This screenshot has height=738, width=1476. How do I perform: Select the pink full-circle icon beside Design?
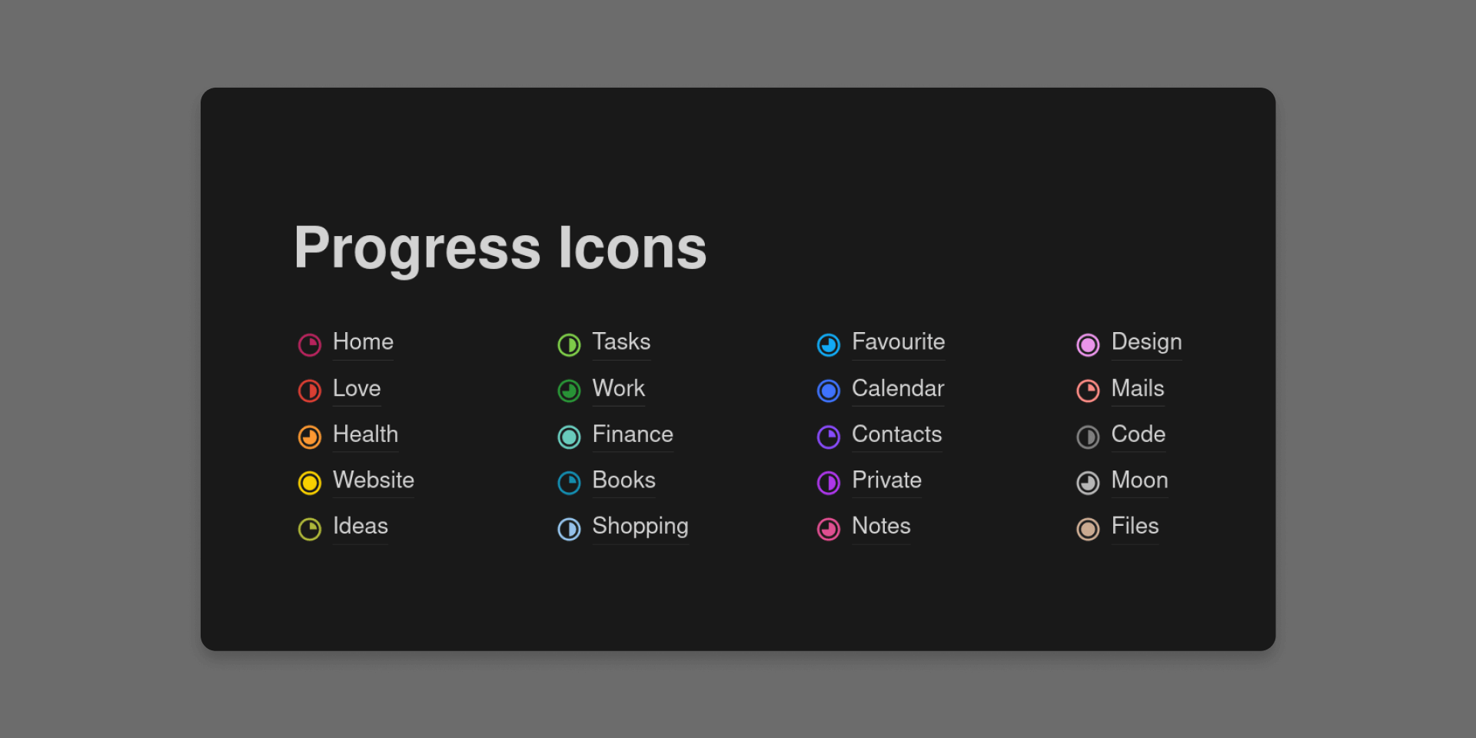pyautogui.click(x=1088, y=344)
